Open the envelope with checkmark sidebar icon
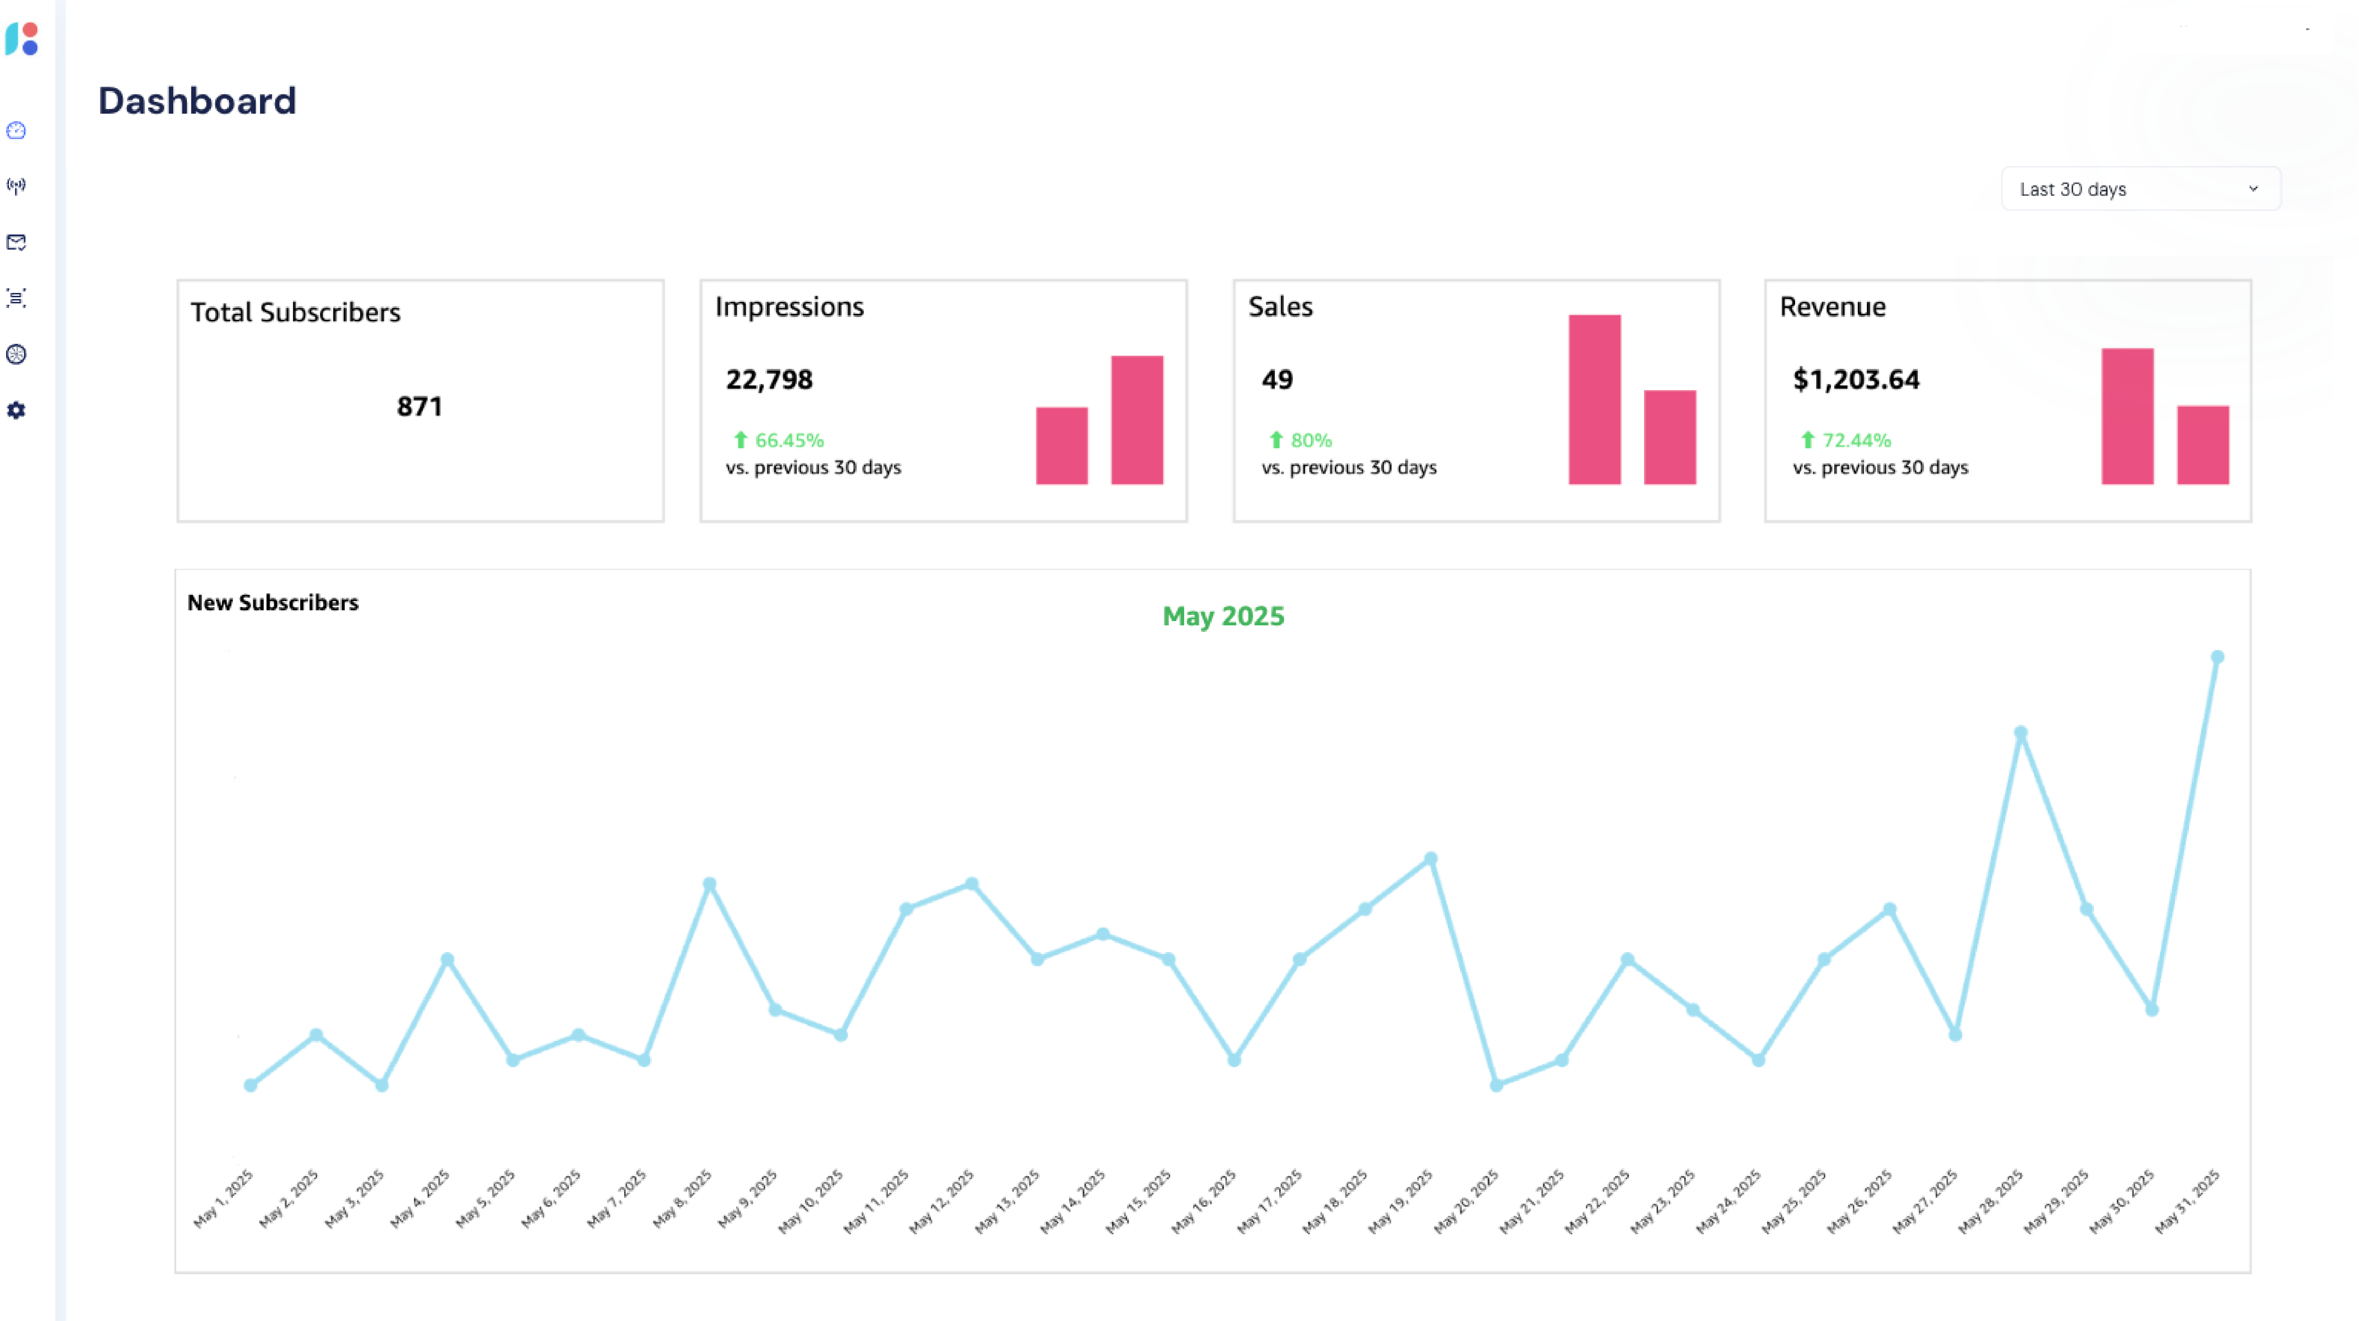This screenshot has width=2359, height=1321. click(x=17, y=243)
